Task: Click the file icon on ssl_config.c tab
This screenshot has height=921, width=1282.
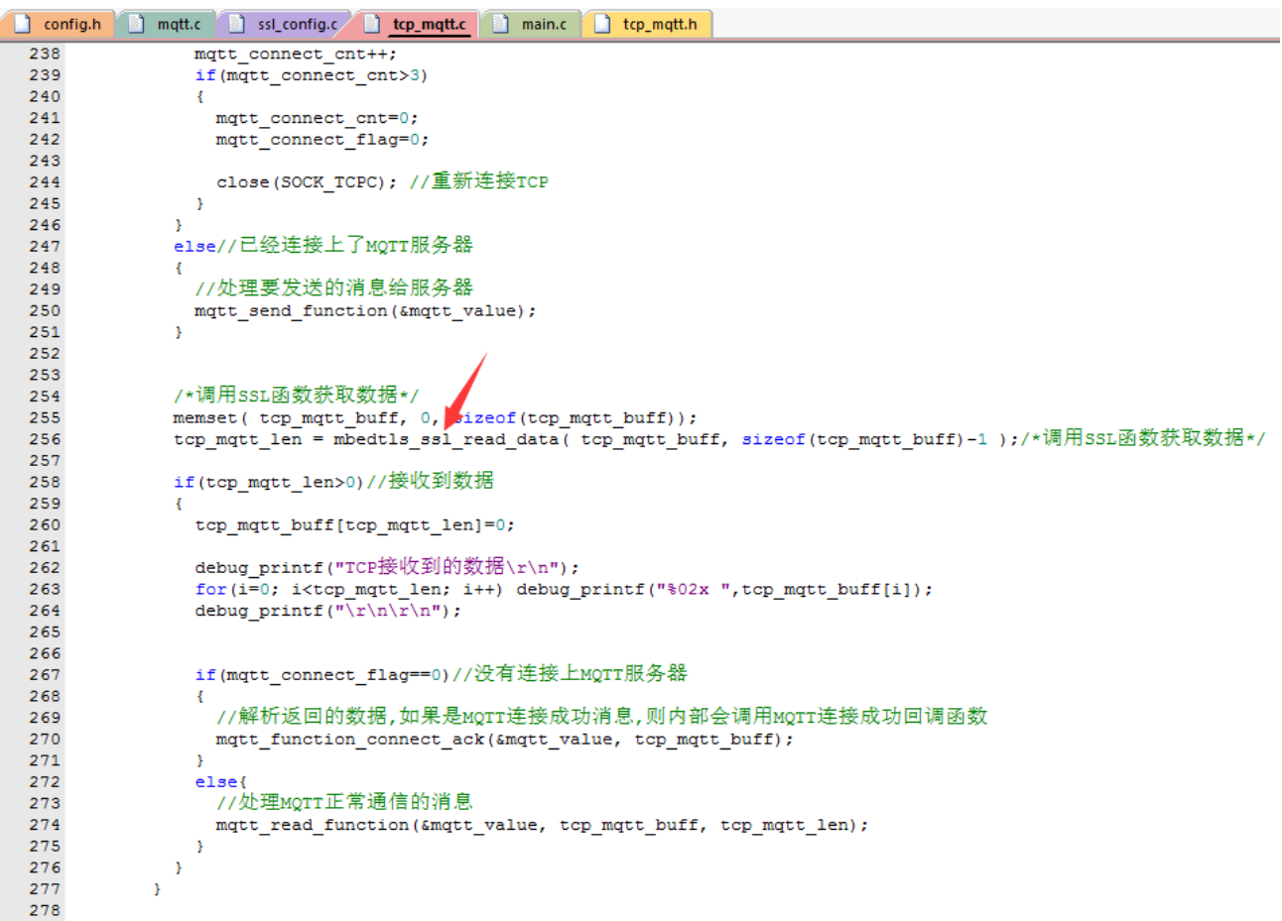Action: click(237, 24)
